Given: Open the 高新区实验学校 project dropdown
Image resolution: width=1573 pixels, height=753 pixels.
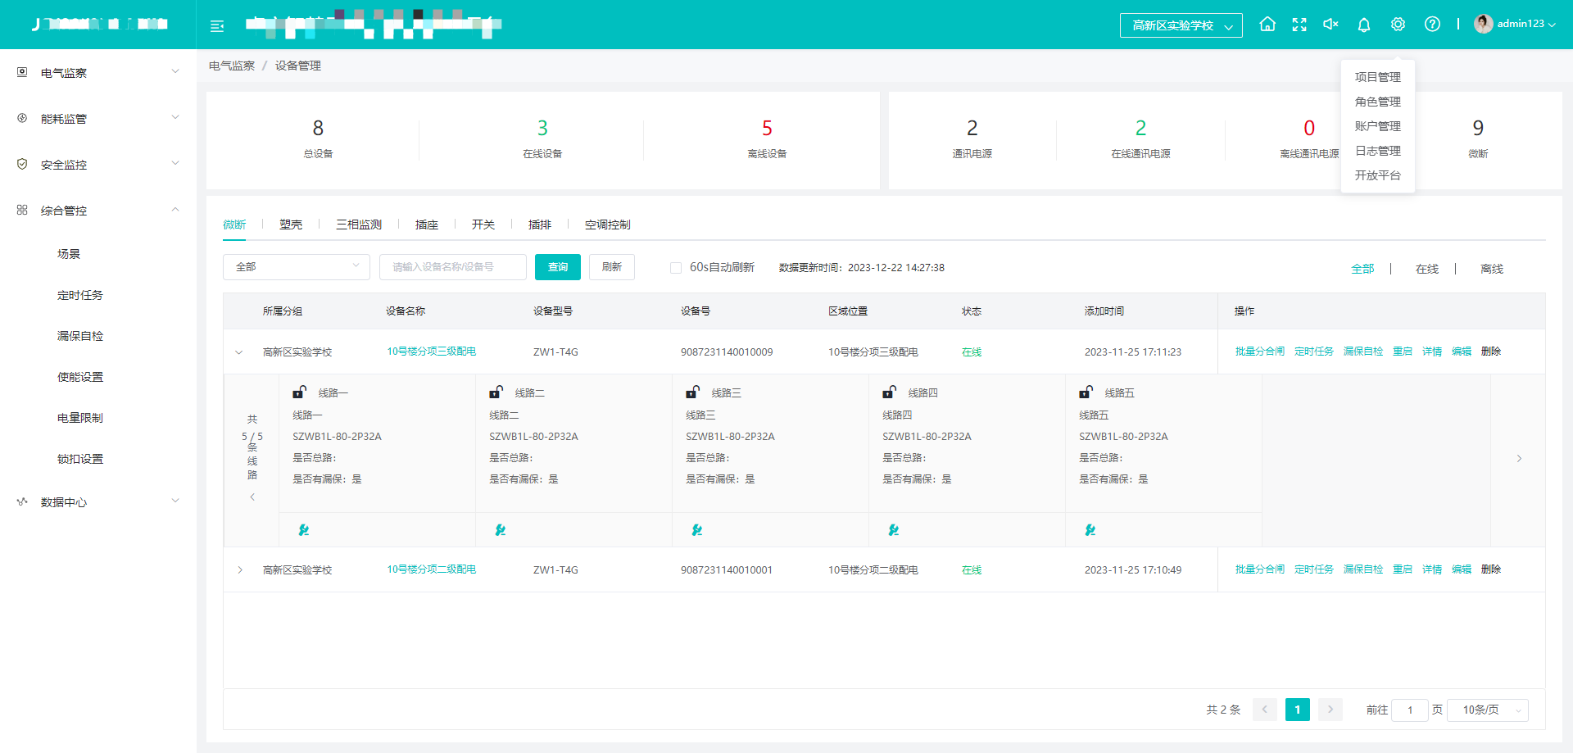Looking at the screenshot, I should [x=1181, y=25].
